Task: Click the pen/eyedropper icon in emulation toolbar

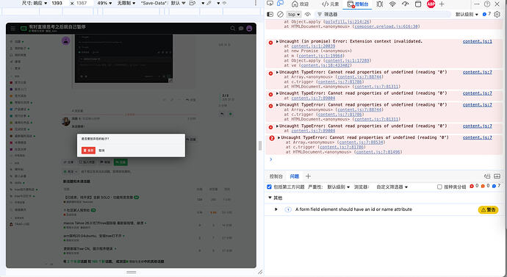Action: (x=209, y=3)
